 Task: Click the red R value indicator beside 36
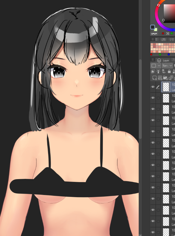coord(163,33)
